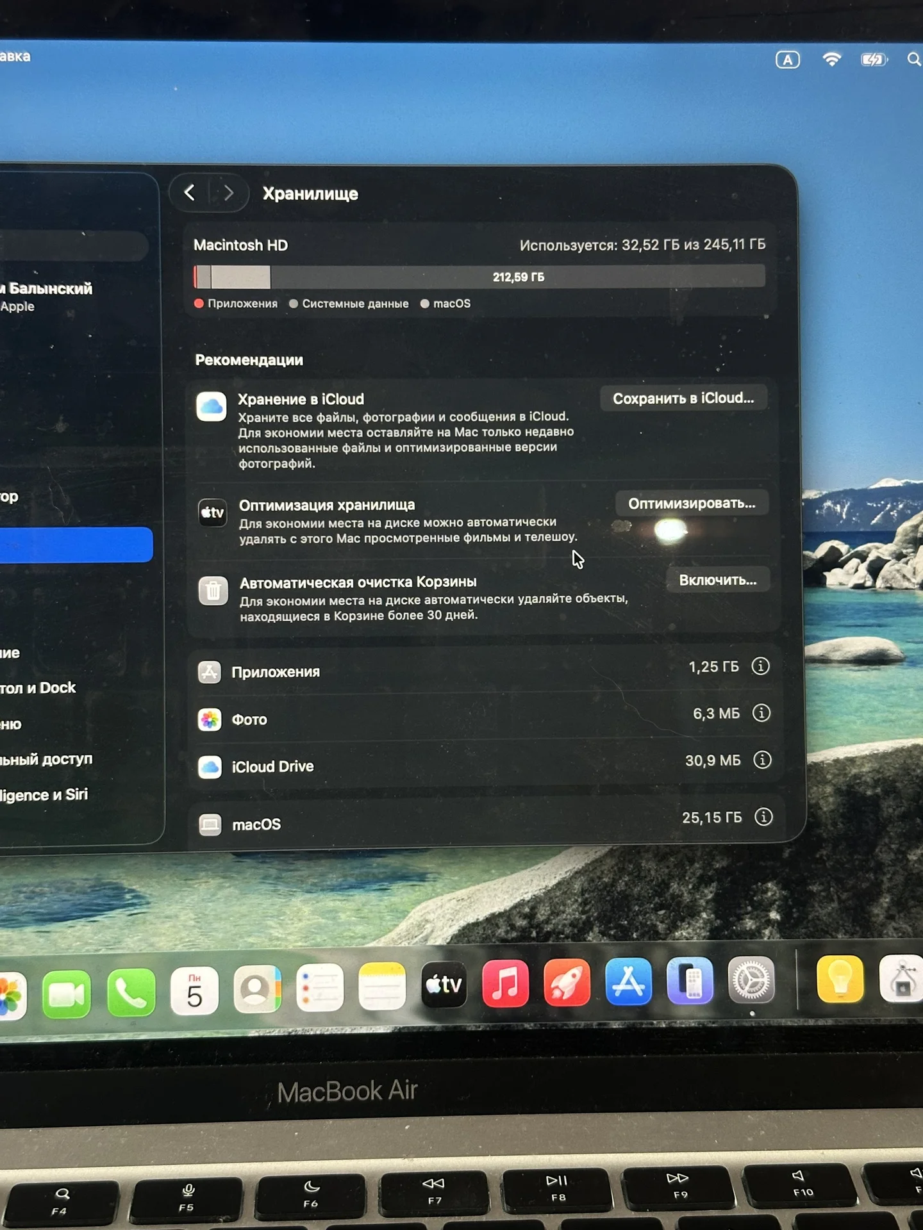Click the Включить button for Trash

pos(718,580)
